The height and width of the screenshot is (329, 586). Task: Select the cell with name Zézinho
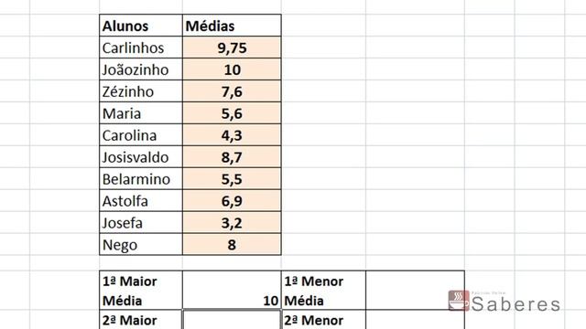coord(141,91)
